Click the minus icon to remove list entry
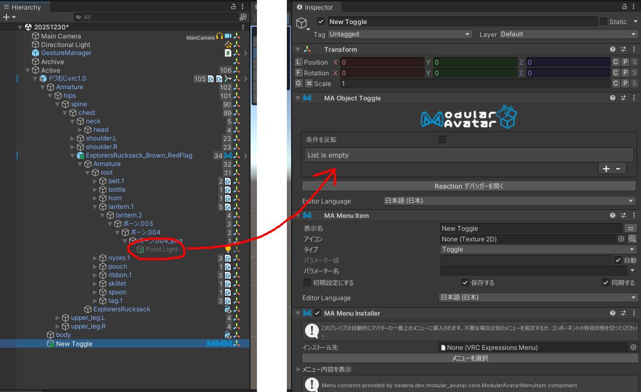Viewport: 641px width, 392px height. (x=618, y=169)
